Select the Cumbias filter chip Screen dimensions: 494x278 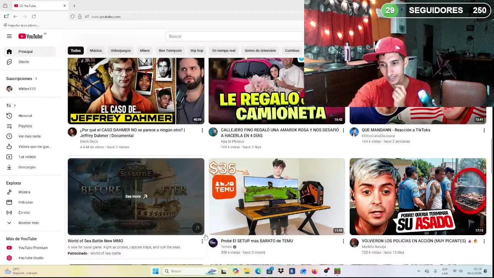(x=292, y=51)
